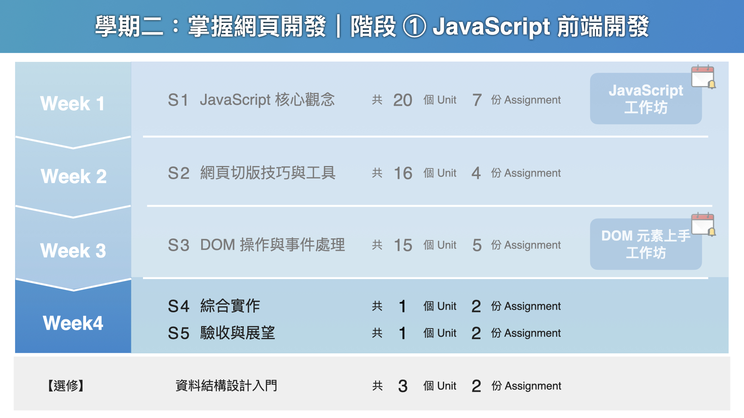Click 資料結構設計入門 elective title
This screenshot has height=418, width=744.
[x=226, y=385]
